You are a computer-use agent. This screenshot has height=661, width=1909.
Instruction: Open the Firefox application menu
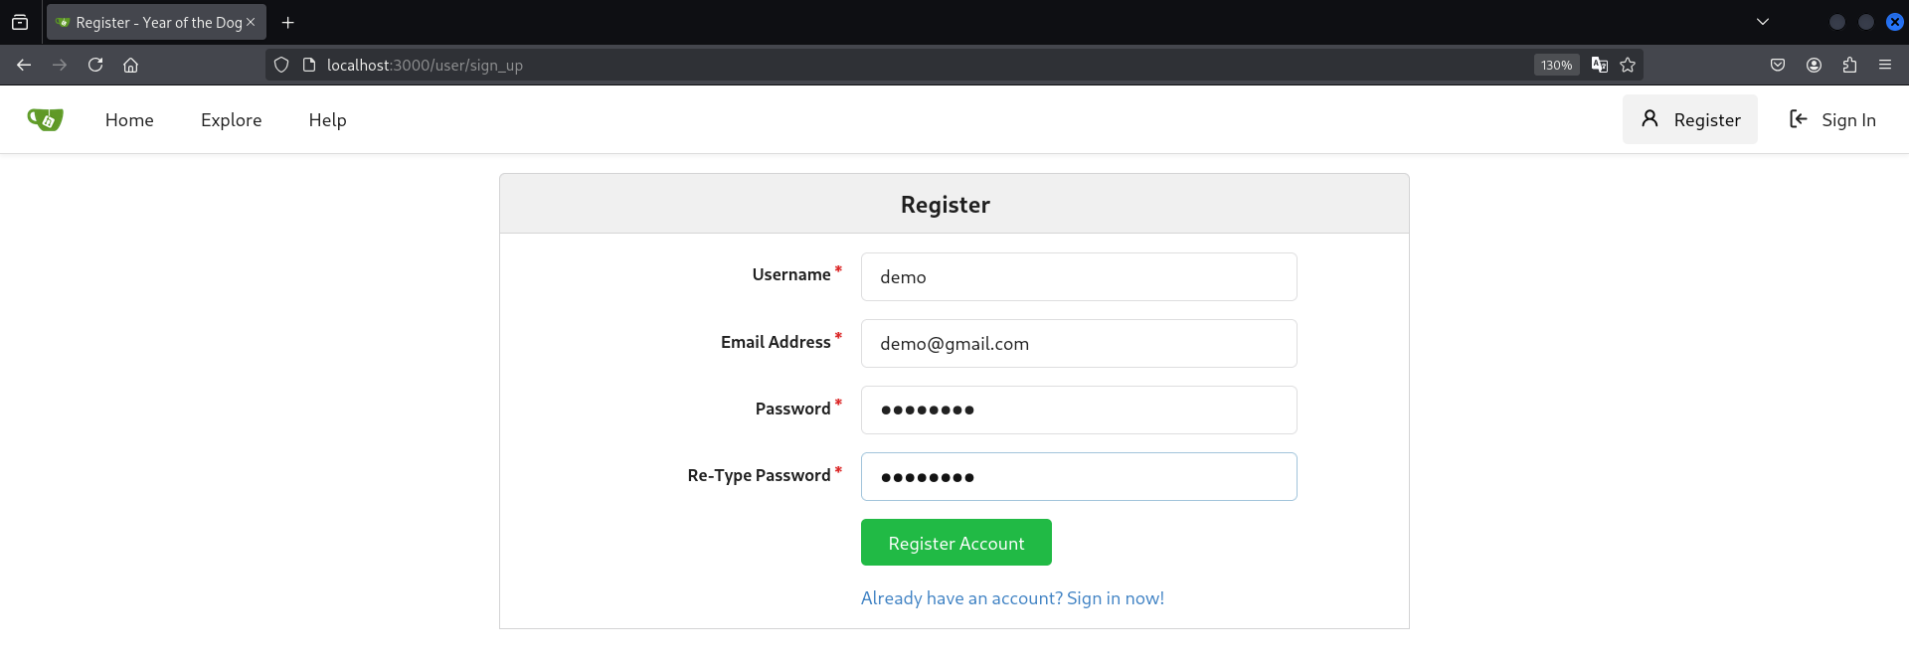tap(1885, 65)
